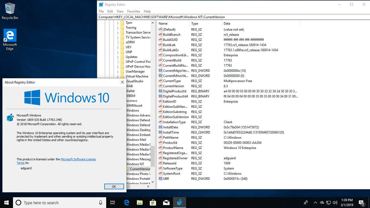The image size is (370, 208).
Task: Sort values by the Name column
Action: point(173,24)
